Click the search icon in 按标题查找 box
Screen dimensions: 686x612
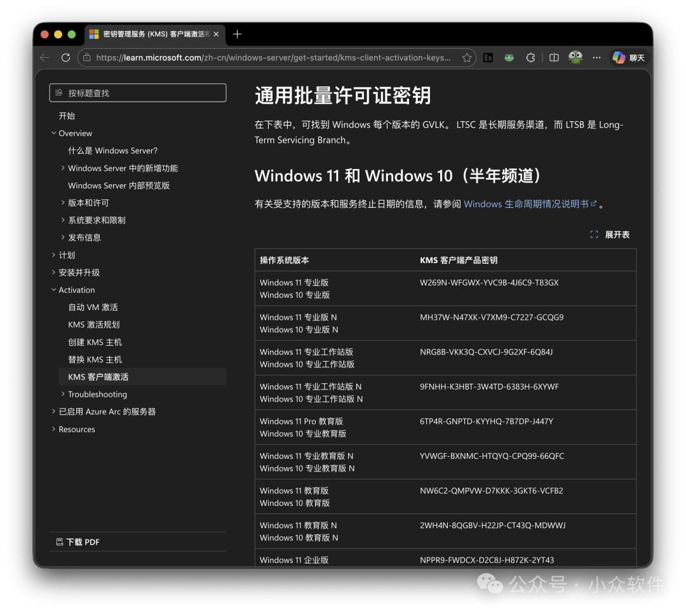coord(58,92)
